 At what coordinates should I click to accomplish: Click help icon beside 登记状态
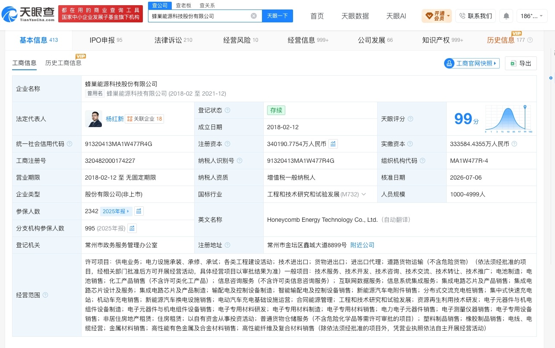pyautogui.click(x=227, y=110)
